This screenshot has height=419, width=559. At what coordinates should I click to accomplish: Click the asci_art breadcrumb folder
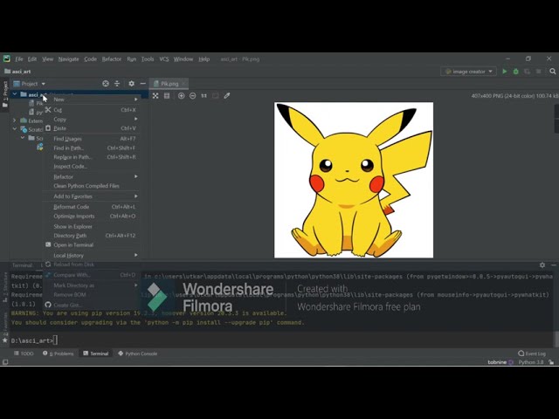17,72
